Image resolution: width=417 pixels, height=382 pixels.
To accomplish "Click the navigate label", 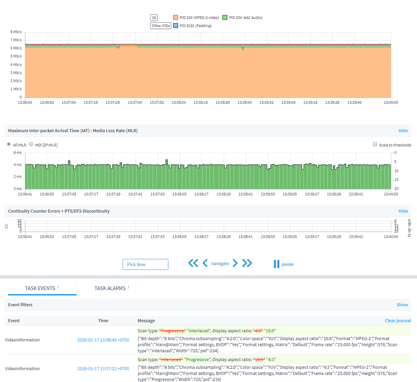I will (220, 263).
